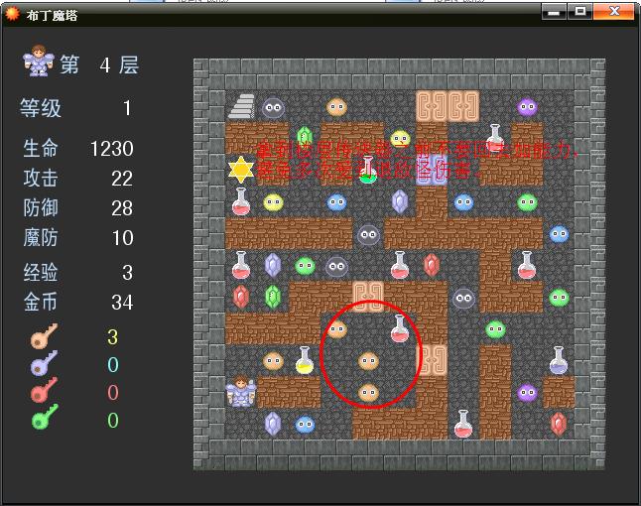
Task: Click the left door of the top double doors
Action: (432, 106)
